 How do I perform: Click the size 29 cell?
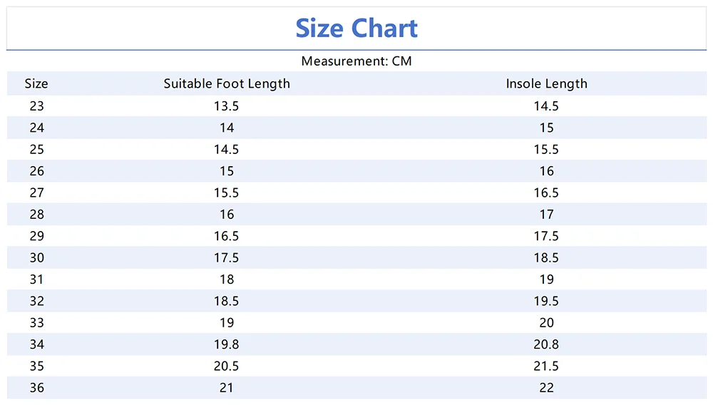click(x=36, y=236)
